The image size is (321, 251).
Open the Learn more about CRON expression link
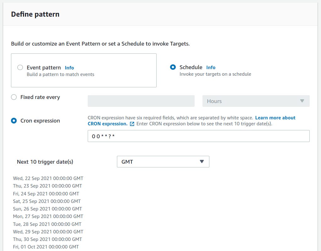[x=275, y=117]
